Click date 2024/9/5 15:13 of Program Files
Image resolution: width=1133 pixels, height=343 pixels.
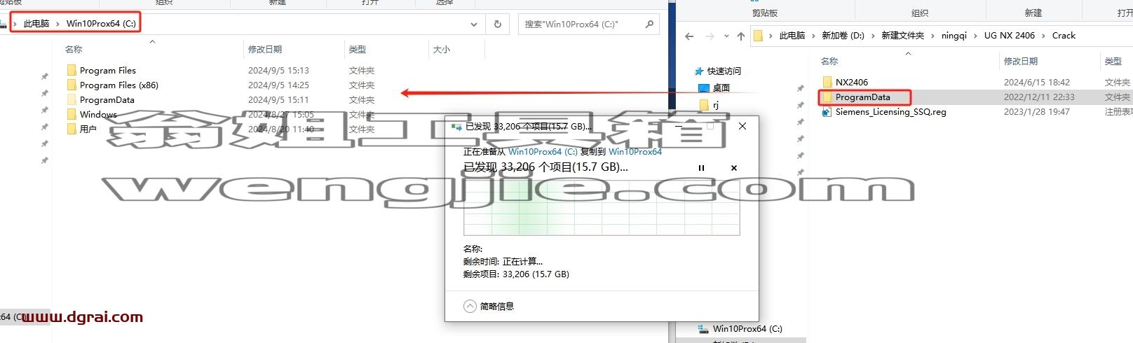(278, 70)
